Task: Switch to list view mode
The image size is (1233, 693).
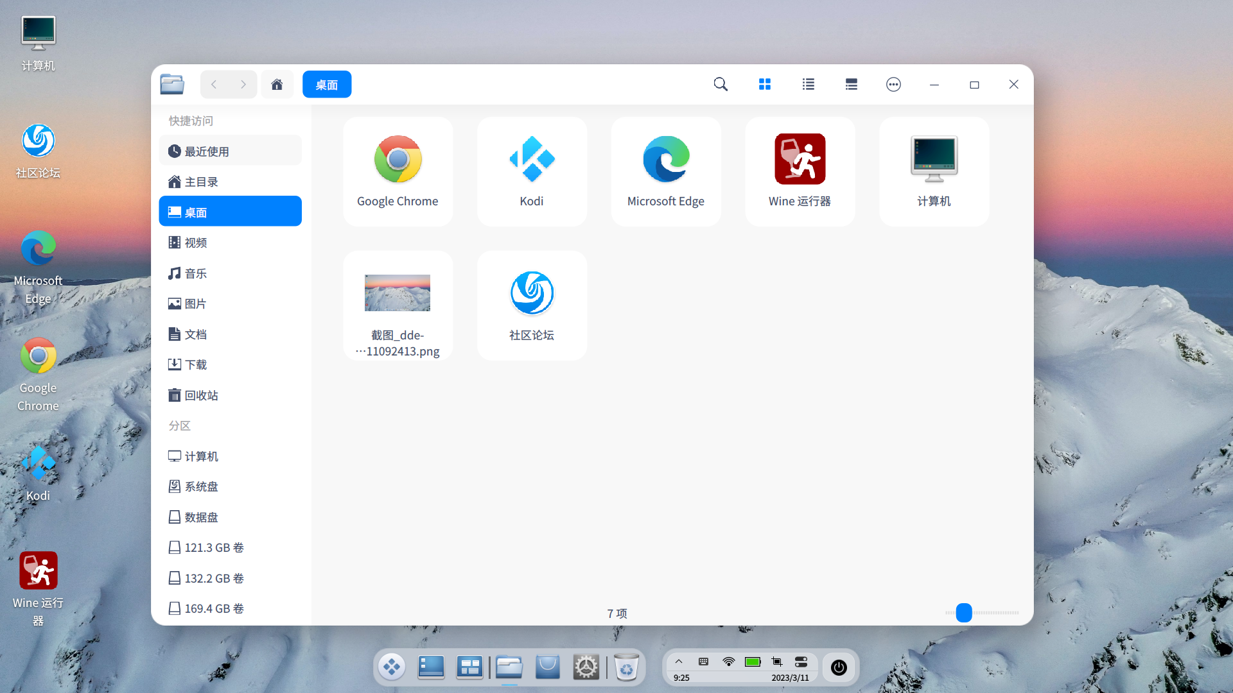Action: pyautogui.click(x=808, y=84)
